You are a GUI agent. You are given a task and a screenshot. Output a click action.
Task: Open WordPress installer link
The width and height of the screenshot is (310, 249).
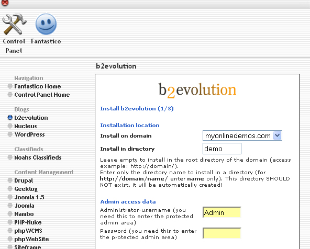click(29, 134)
